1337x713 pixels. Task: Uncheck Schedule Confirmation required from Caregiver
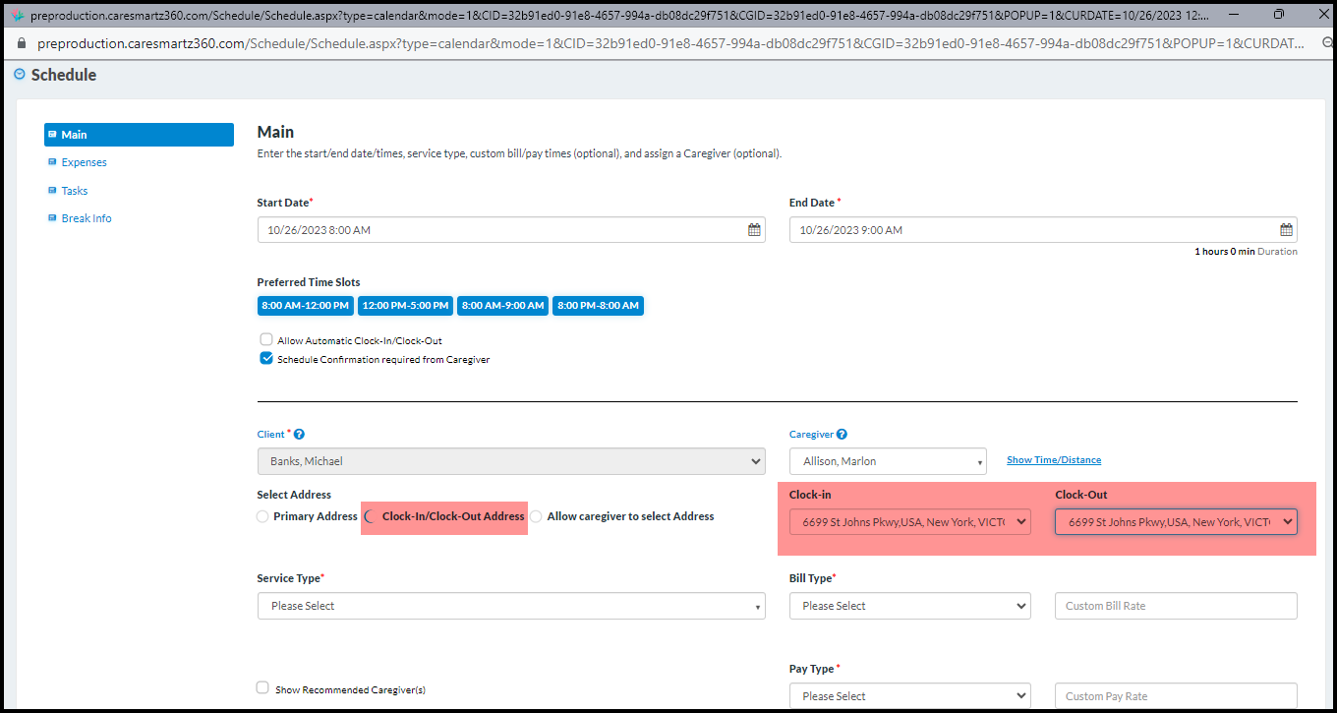266,359
